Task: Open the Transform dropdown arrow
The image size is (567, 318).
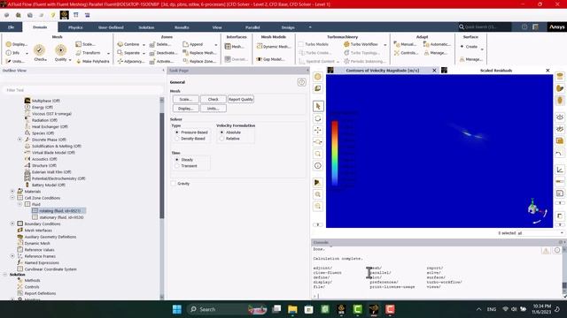Action: (x=108, y=53)
